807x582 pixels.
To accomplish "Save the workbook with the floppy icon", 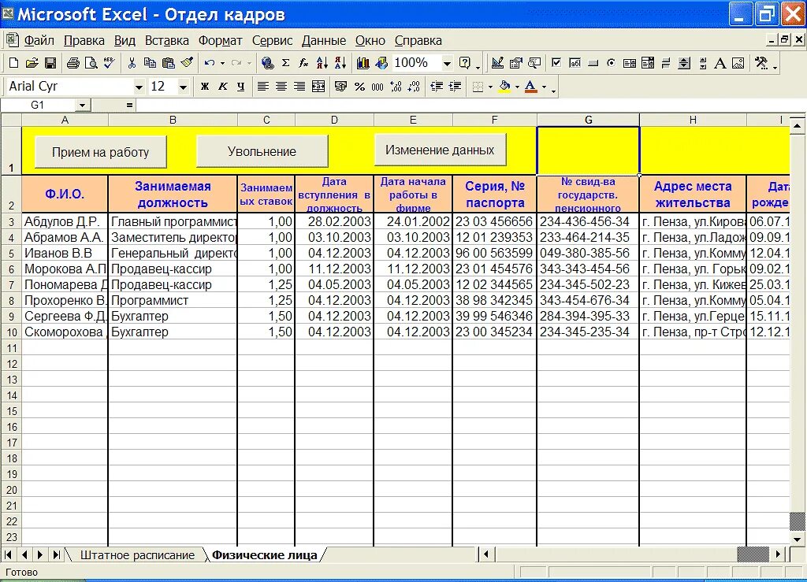I will click(50, 63).
